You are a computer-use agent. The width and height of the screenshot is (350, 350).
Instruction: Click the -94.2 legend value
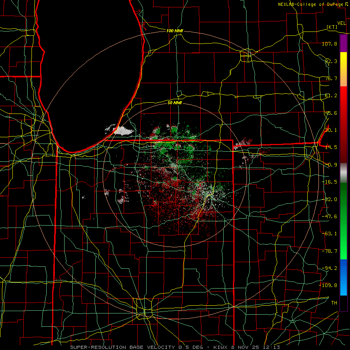point(329,268)
